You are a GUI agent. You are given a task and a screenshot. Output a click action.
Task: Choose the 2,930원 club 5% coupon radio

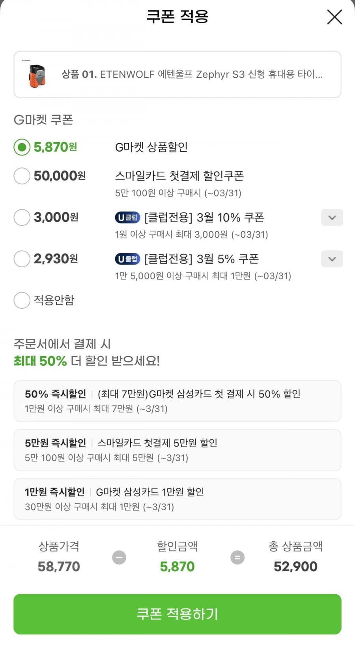tap(22, 259)
